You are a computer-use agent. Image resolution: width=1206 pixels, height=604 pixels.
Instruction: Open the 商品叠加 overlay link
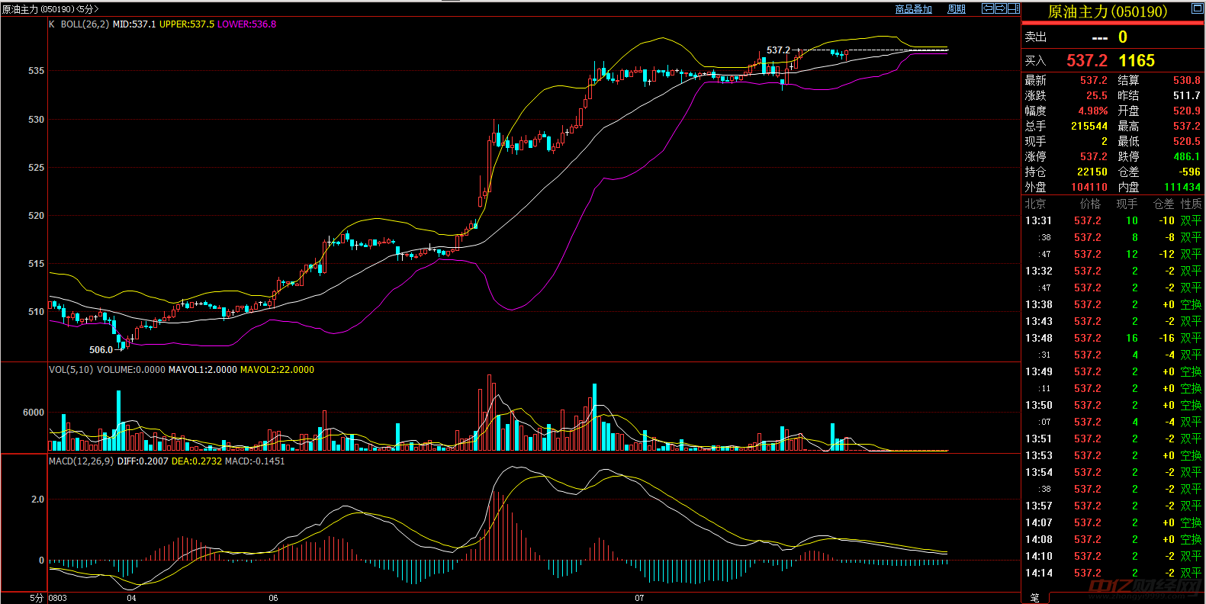pyautogui.click(x=914, y=9)
